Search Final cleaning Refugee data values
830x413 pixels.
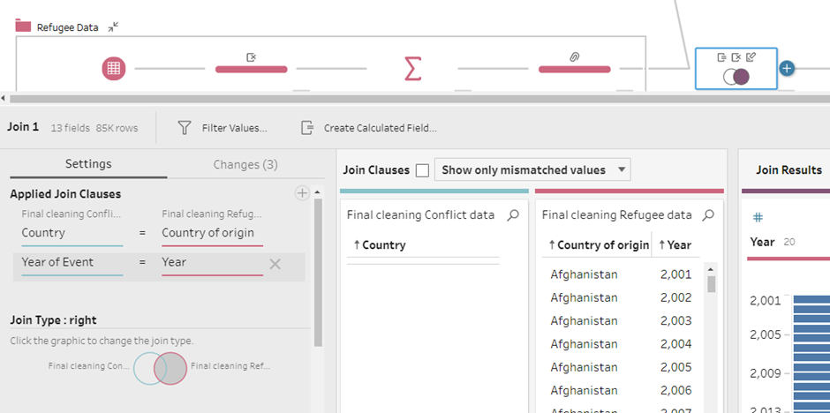708,214
